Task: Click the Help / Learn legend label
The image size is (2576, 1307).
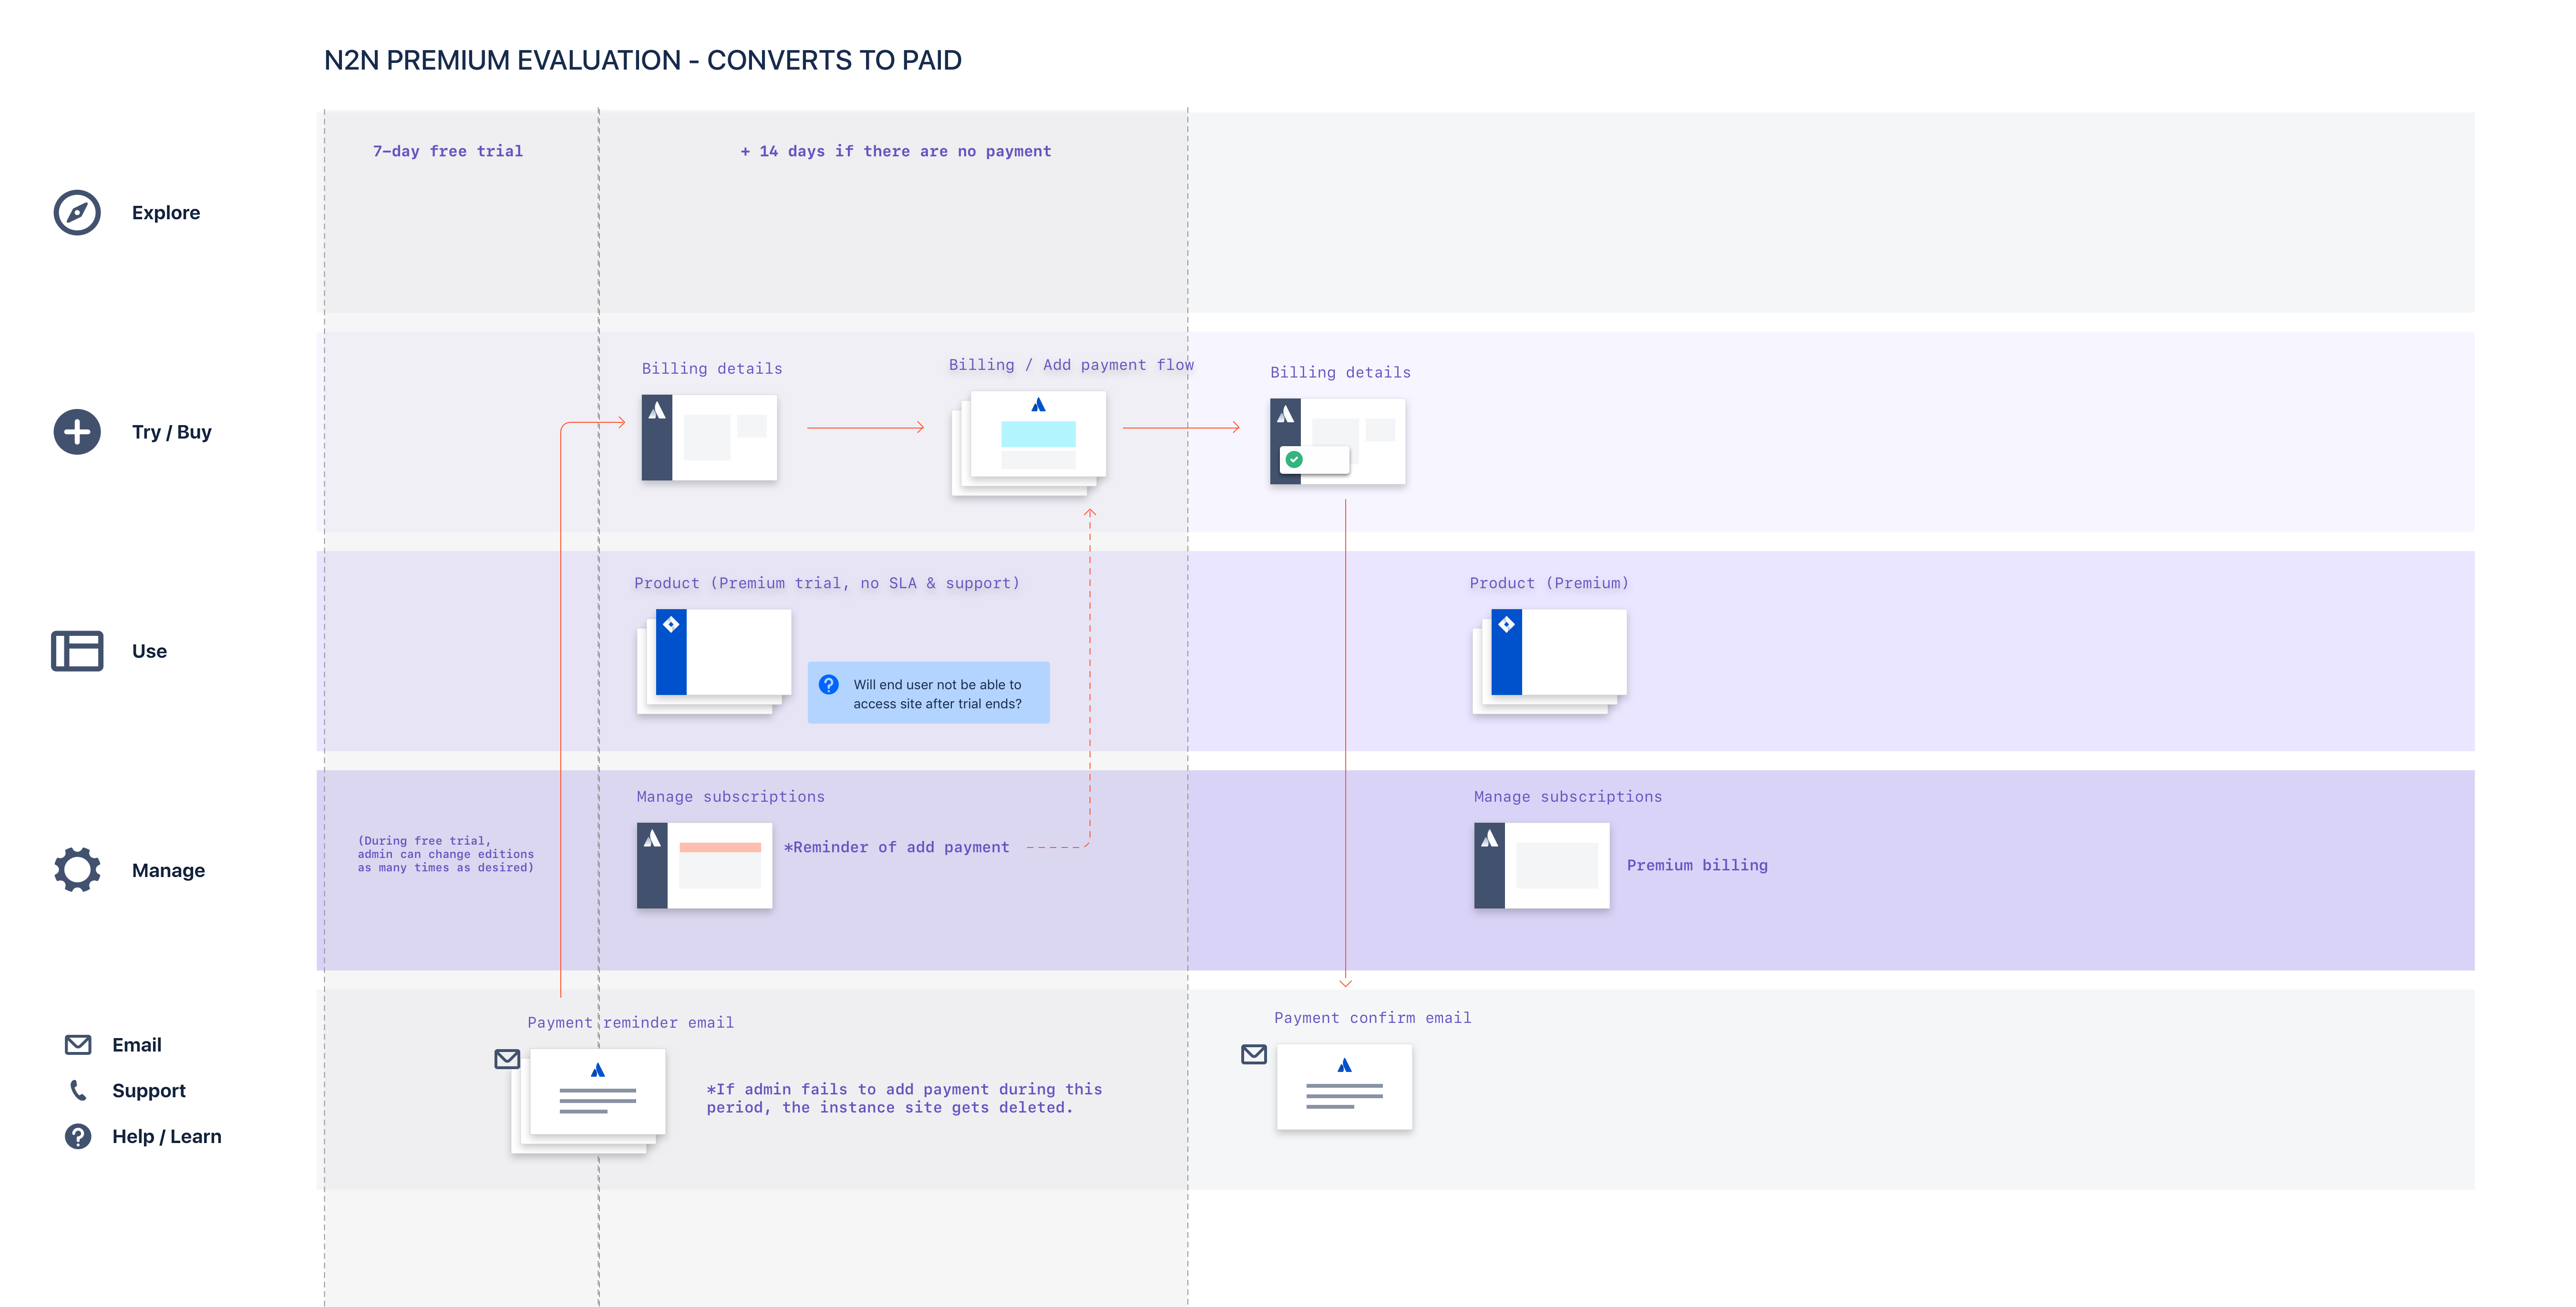Action: pyautogui.click(x=167, y=1136)
